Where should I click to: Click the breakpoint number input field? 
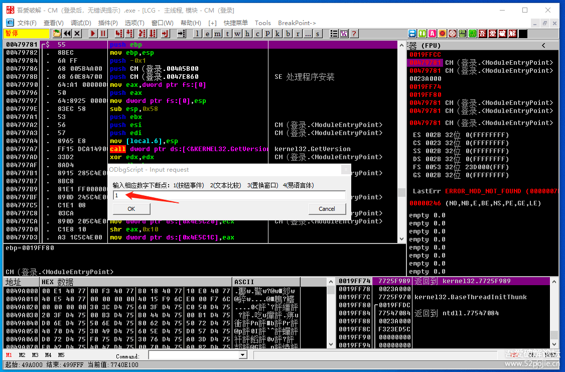[x=229, y=195]
